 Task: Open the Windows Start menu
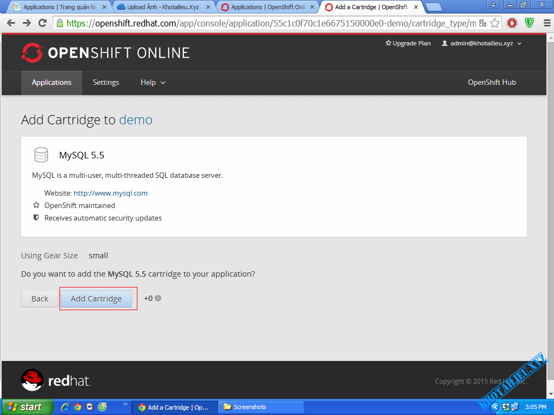[26, 407]
